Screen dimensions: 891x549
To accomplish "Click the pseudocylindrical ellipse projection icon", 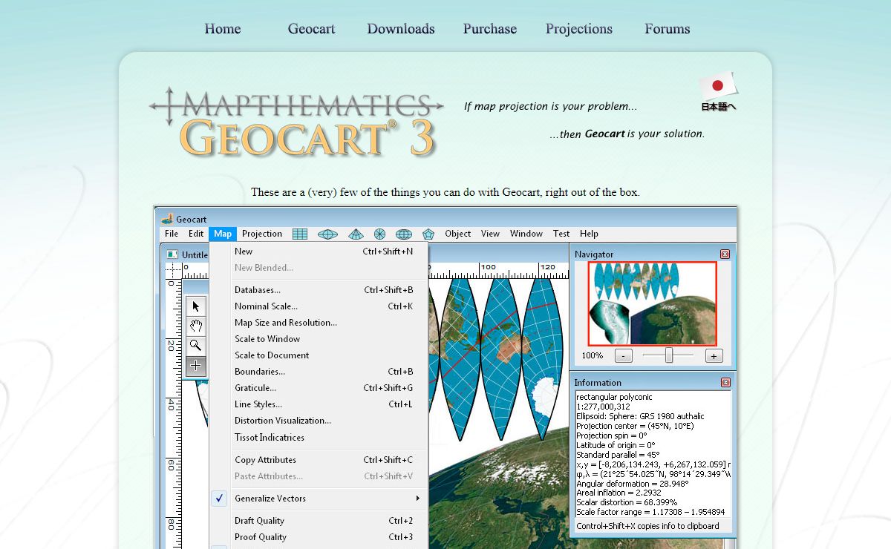I will tap(327, 234).
